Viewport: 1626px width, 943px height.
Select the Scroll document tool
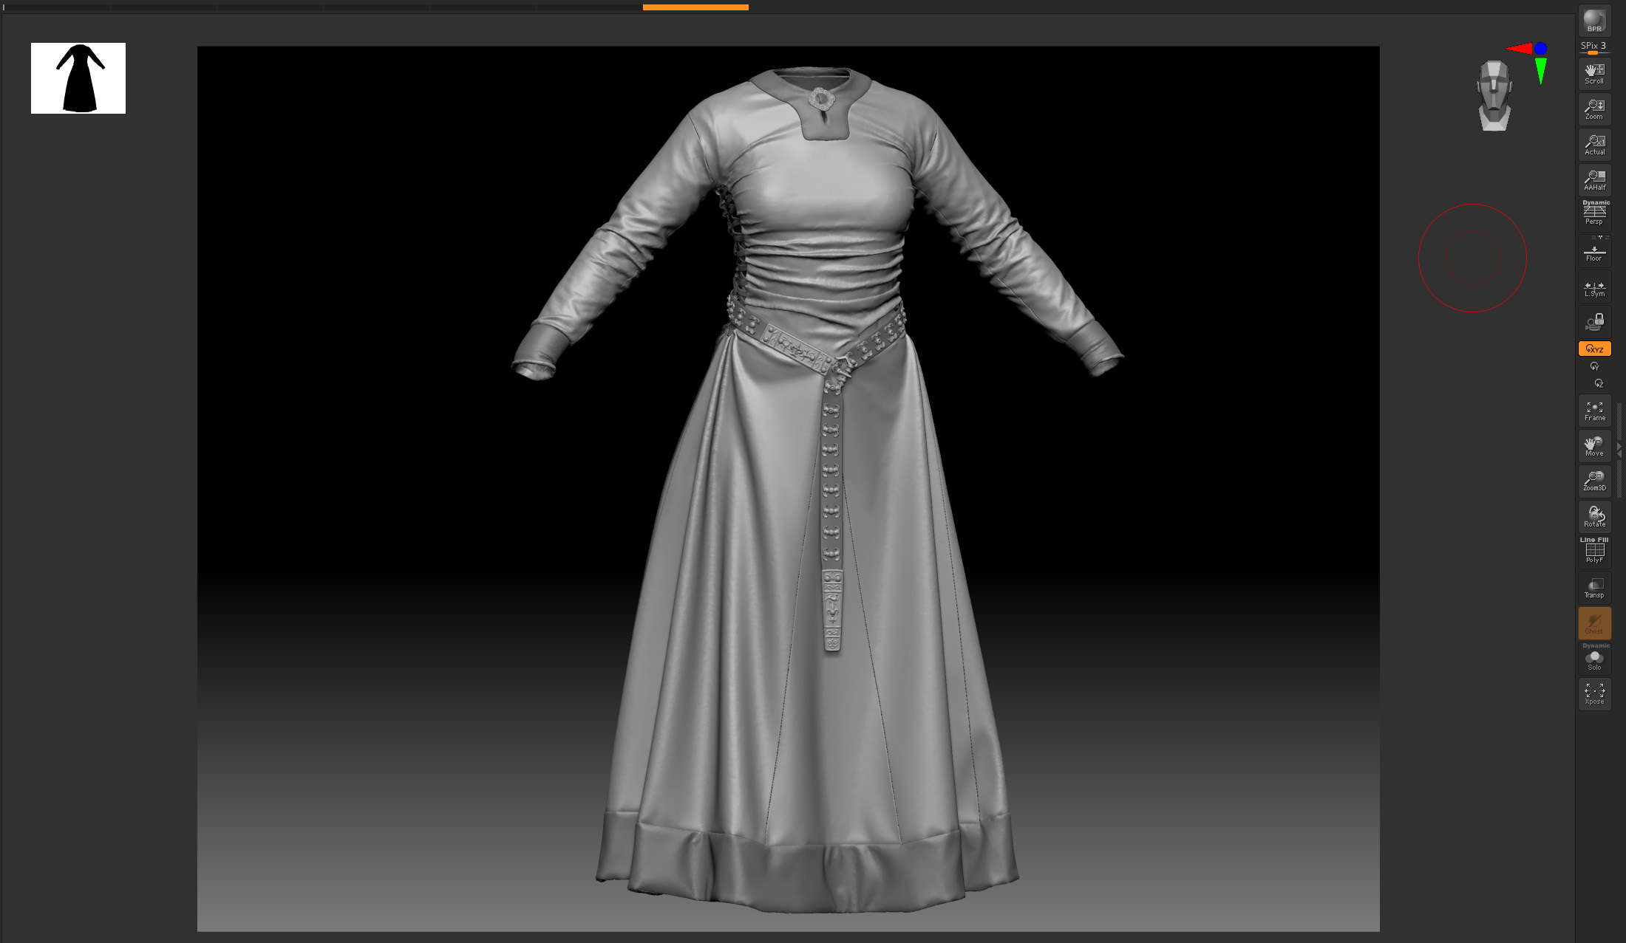click(1594, 74)
